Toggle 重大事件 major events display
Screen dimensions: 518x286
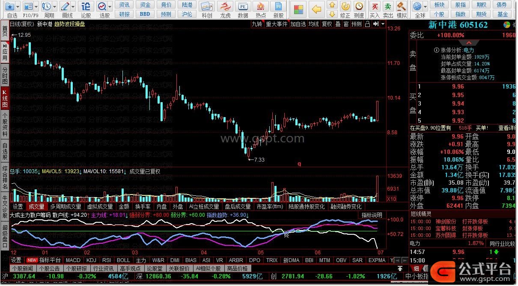pyautogui.click(x=277, y=24)
